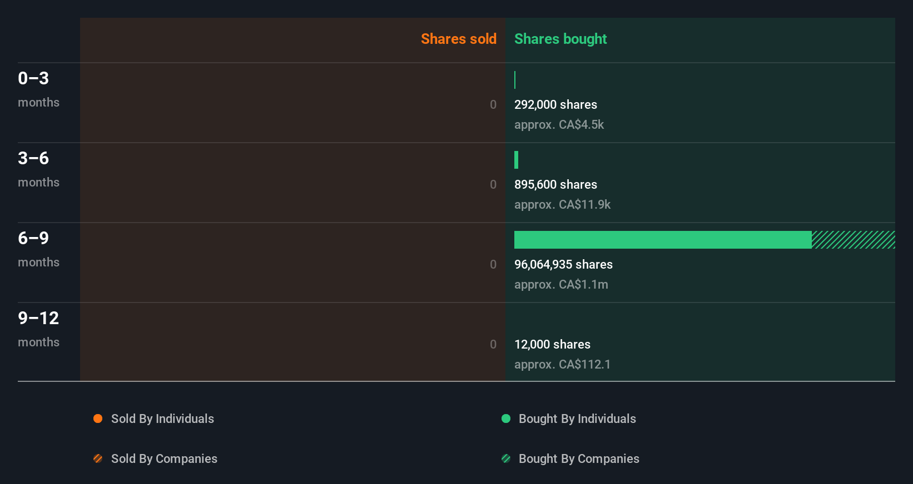The width and height of the screenshot is (913, 484).
Task: Click the solid green 6–9 months bar
Action: click(663, 240)
